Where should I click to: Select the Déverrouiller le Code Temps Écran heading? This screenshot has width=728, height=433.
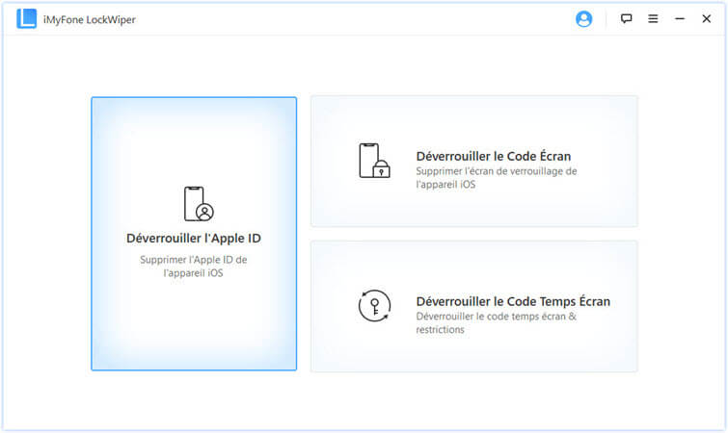point(513,301)
